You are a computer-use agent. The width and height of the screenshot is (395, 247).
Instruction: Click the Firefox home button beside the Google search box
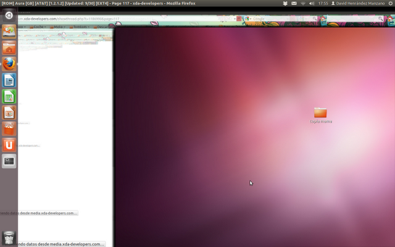(323, 19)
